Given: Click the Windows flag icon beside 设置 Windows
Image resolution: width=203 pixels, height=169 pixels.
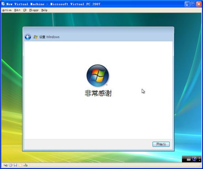Looking at the screenshot, I should pyautogui.click(x=35, y=37).
